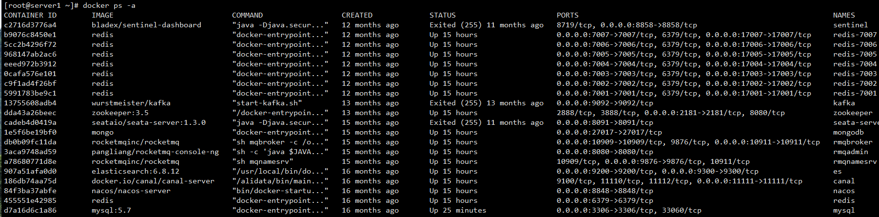Select the STATUS column header
Image resolution: width=879 pixels, height=217 pixels.
click(443, 15)
